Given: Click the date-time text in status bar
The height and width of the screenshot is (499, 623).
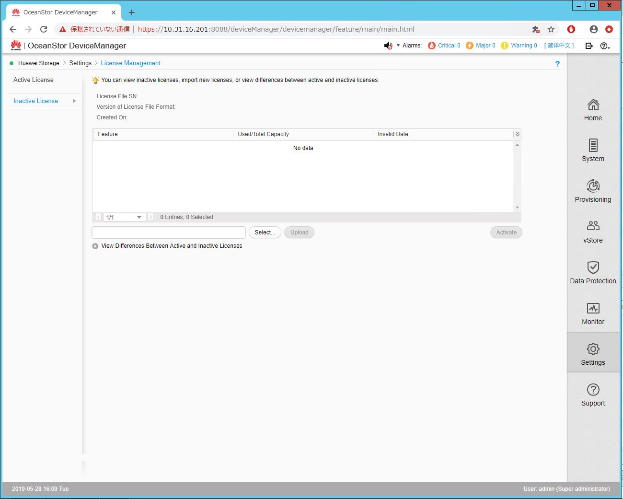Looking at the screenshot, I should tap(40, 489).
